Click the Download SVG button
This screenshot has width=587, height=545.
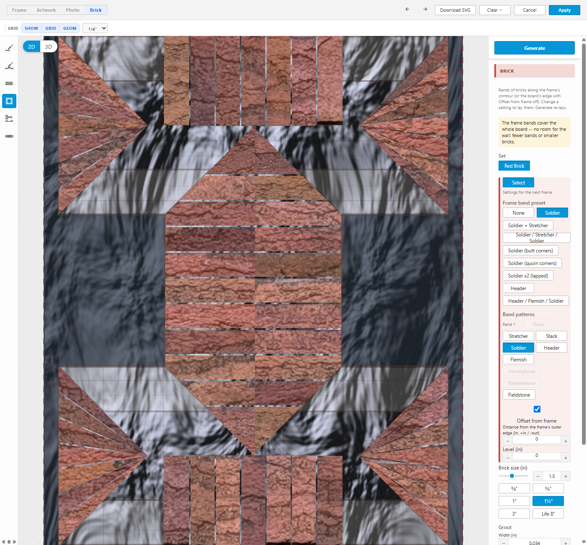point(455,10)
